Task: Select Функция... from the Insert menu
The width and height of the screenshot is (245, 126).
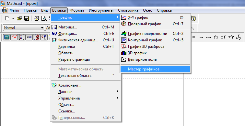Action: coord(85,34)
